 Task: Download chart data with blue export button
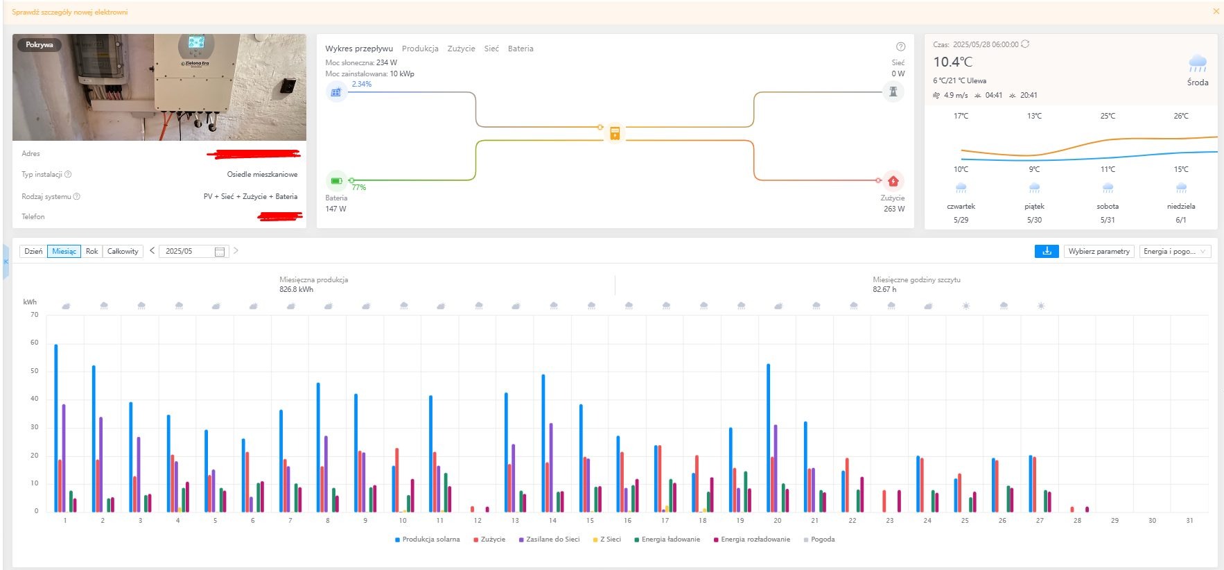coord(1047,251)
